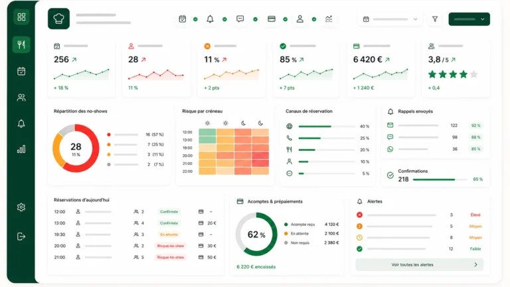Click the Alertes bell heading icon
The image size is (510, 287).
click(359, 201)
